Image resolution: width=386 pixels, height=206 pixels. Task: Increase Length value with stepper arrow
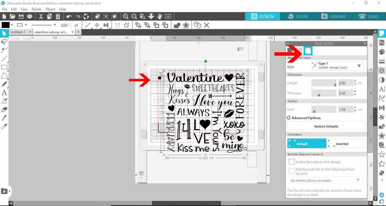355,81
